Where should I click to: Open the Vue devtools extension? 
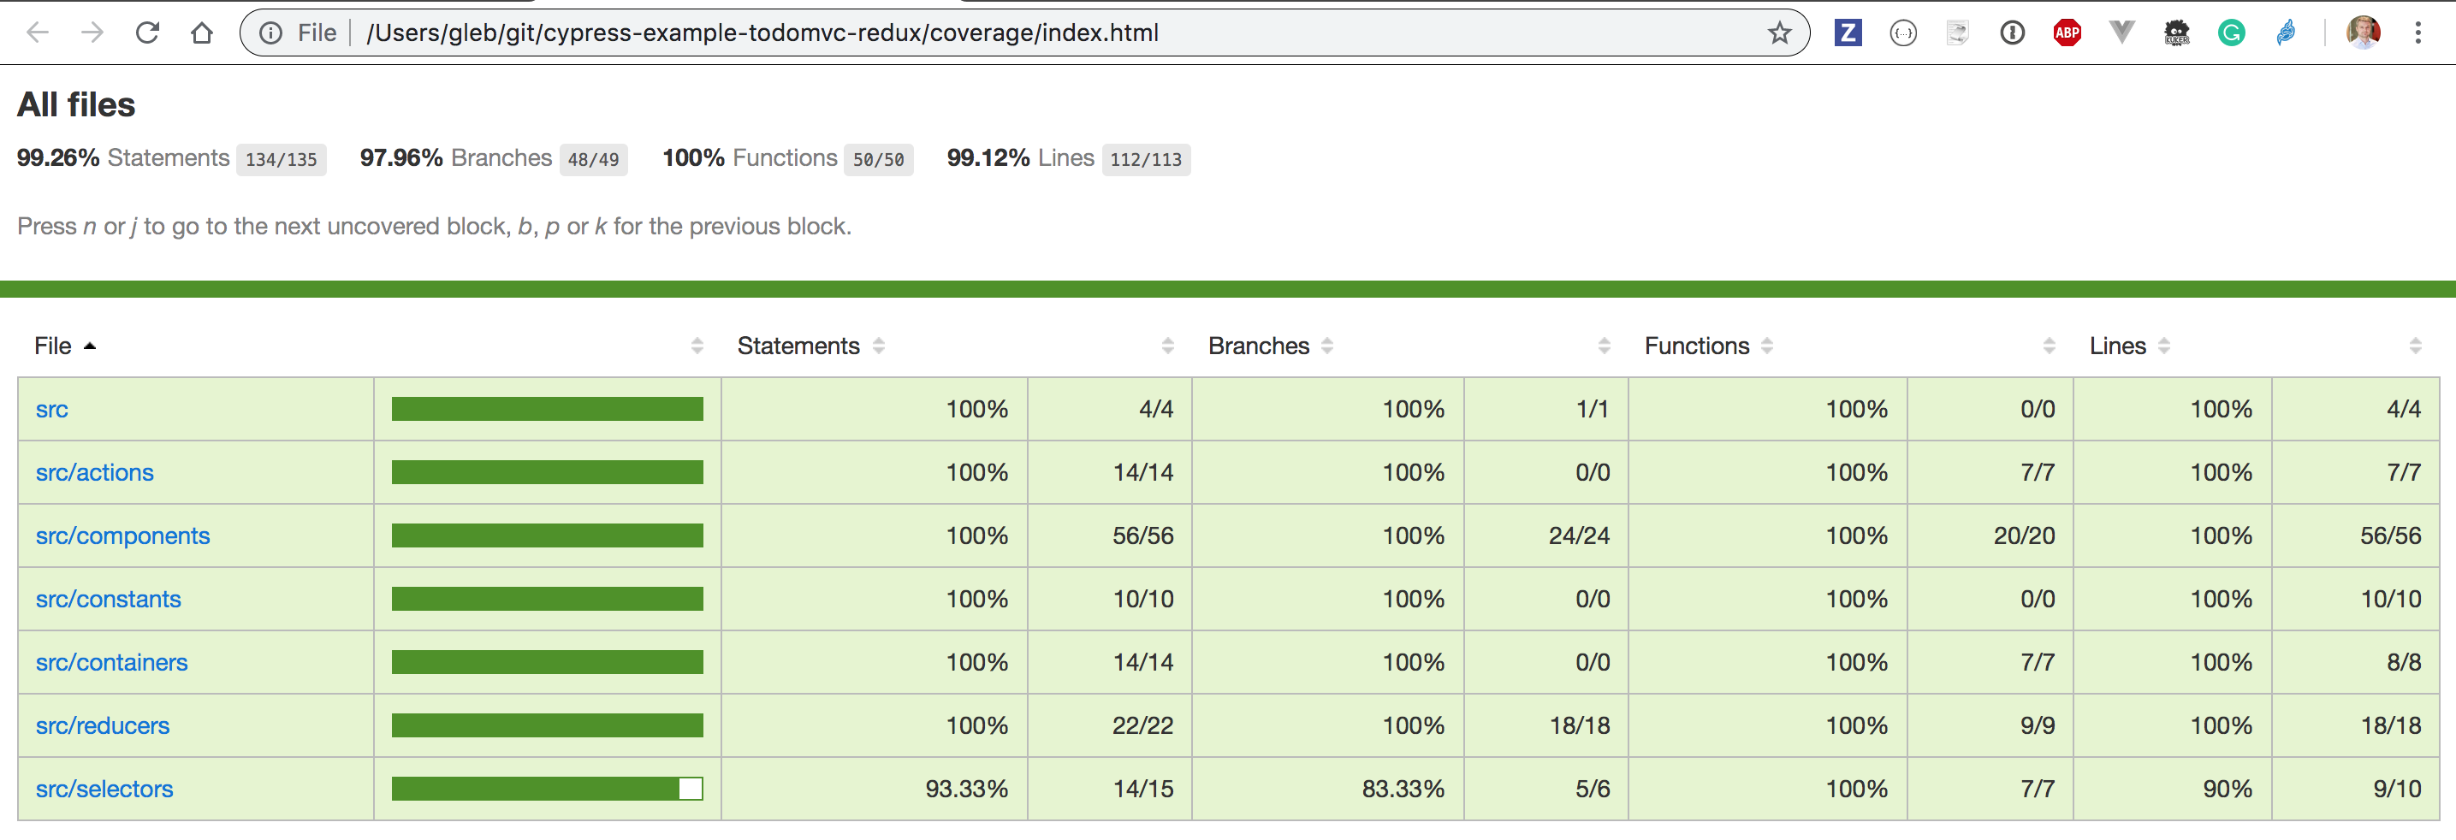[x=2121, y=33]
